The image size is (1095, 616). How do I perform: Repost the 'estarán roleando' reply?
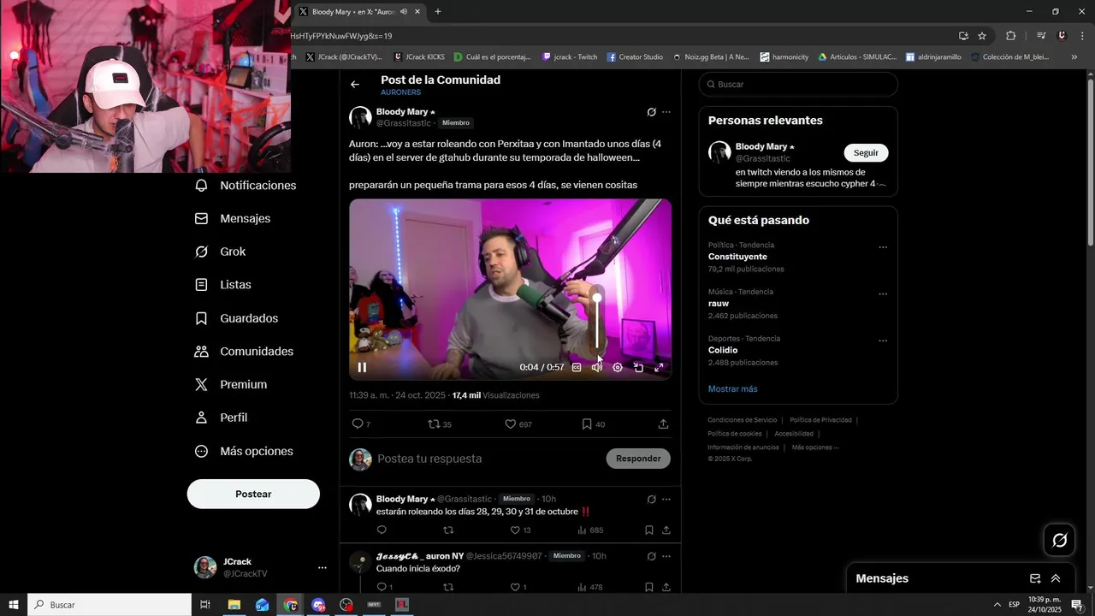coord(448,530)
